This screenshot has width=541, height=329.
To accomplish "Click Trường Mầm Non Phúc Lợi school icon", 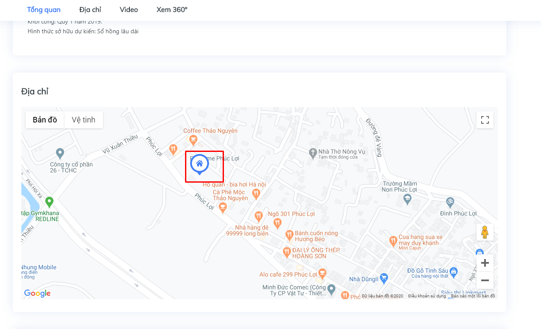I will click(408, 198).
